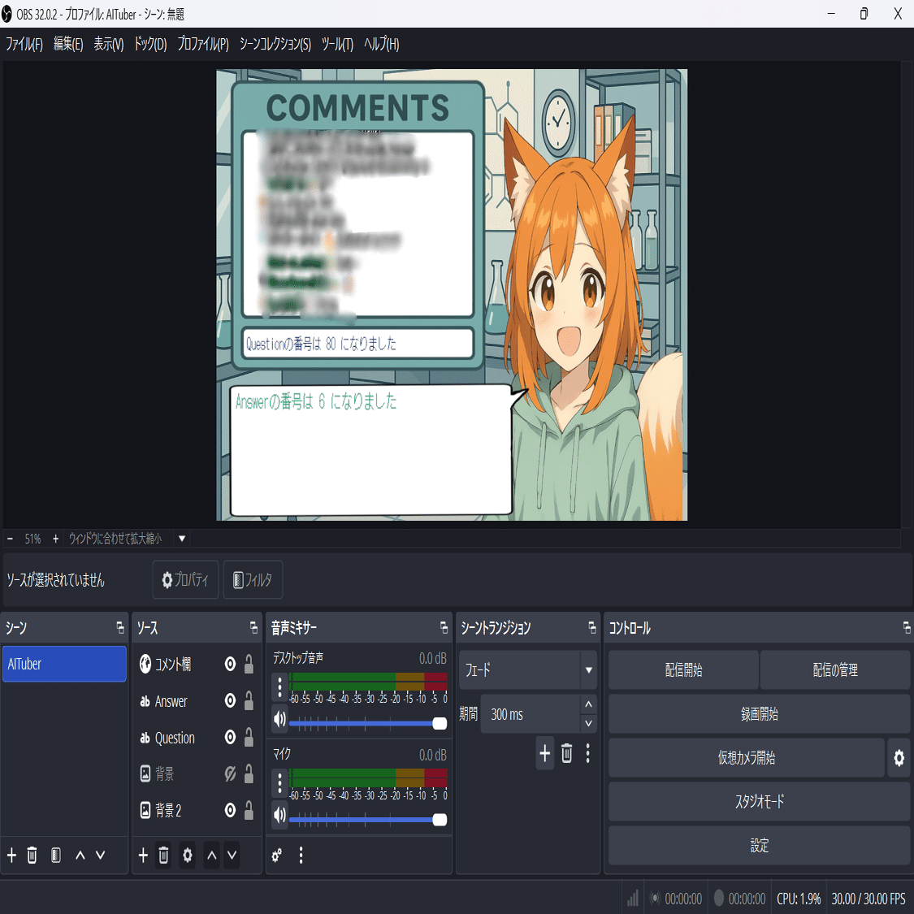This screenshot has width=914, height=914.
Task: Delete the selected source via trash icon
Action: click(x=163, y=855)
